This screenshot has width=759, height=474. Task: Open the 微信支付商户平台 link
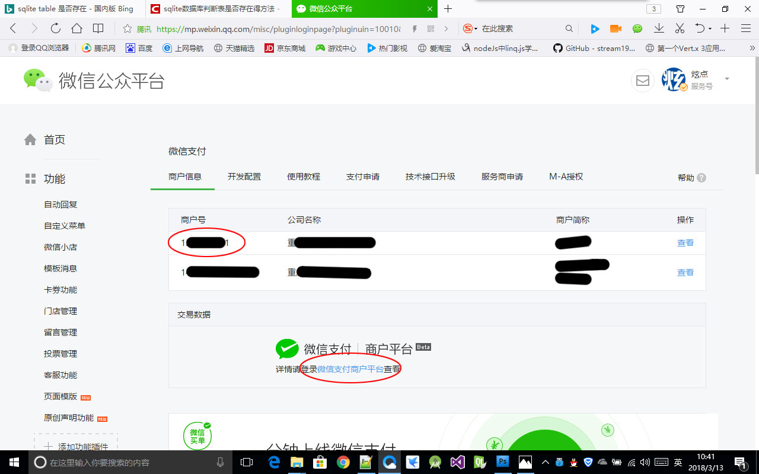[350, 369]
